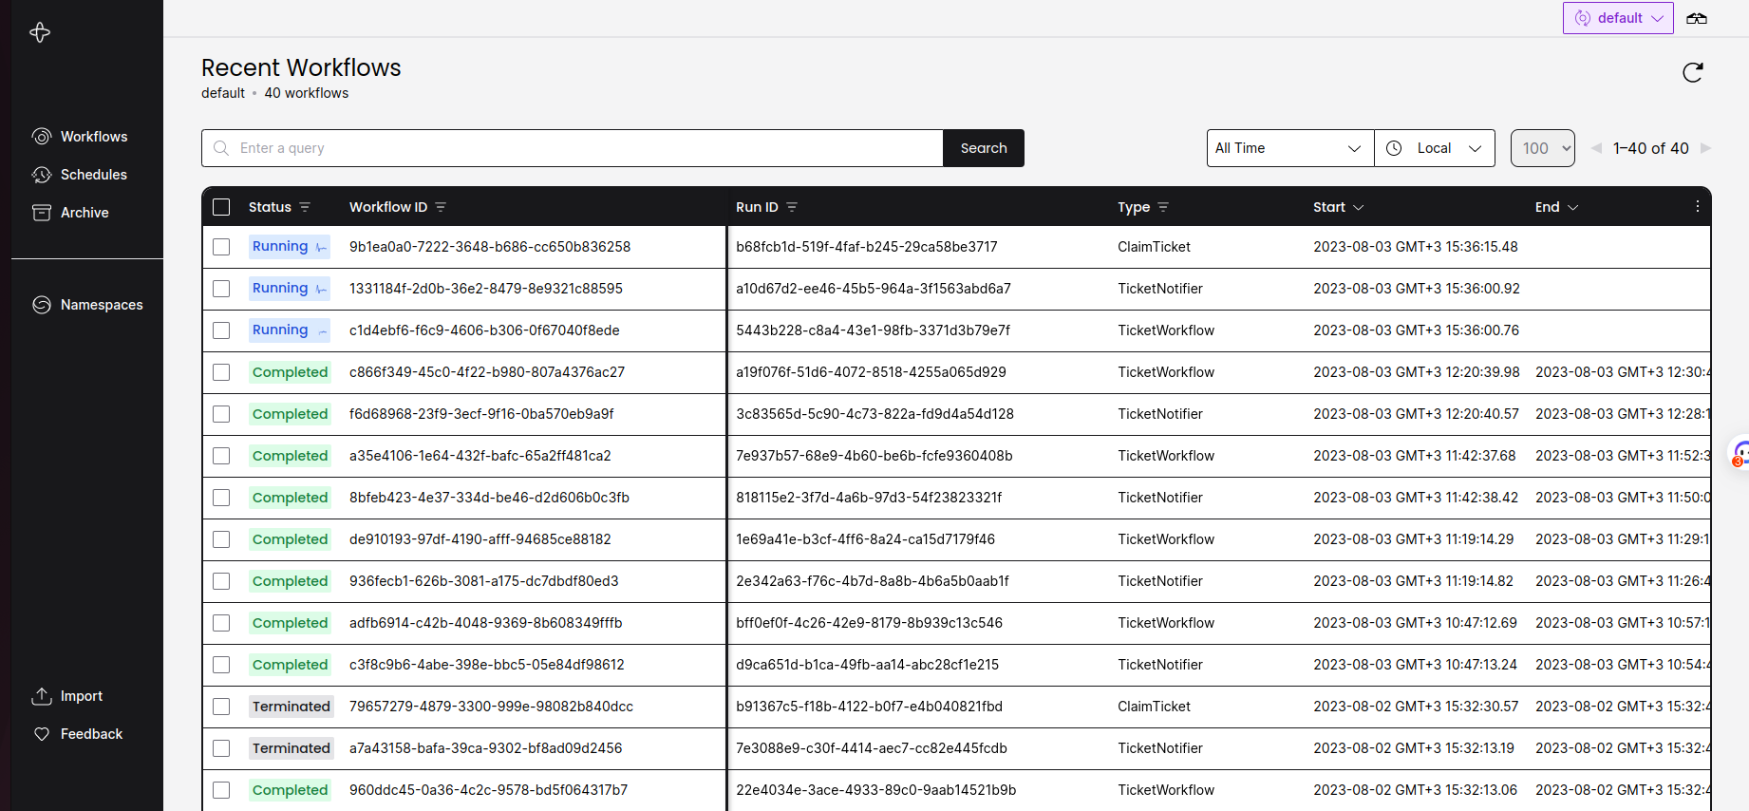Image resolution: width=1749 pixels, height=811 pixels.
Task: Click Terminated status of a7a43158 workflow
Action: (291, 748)
